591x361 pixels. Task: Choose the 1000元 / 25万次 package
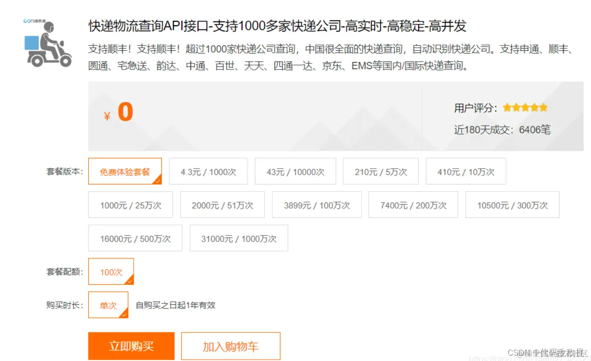131,205
